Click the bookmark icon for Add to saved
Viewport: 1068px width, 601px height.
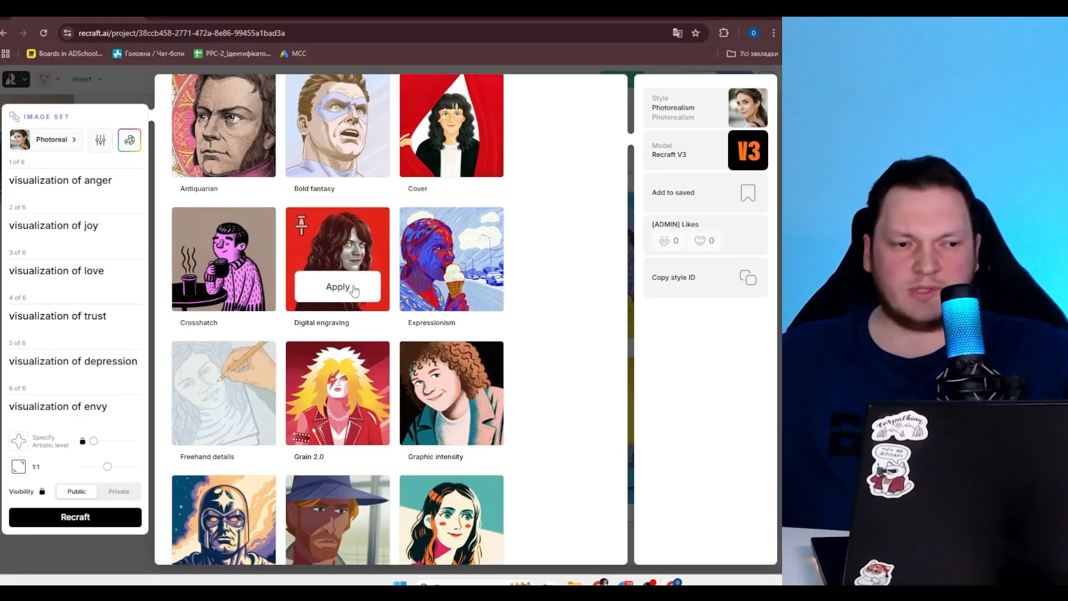tap(748, 193)
